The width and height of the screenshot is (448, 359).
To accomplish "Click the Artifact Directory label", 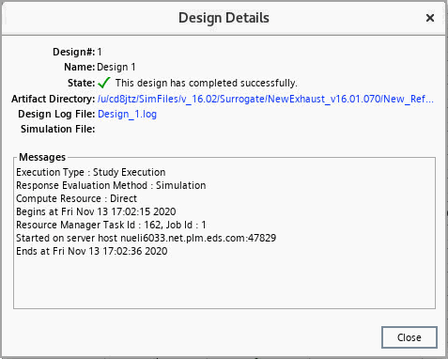I will pos(54,99).
